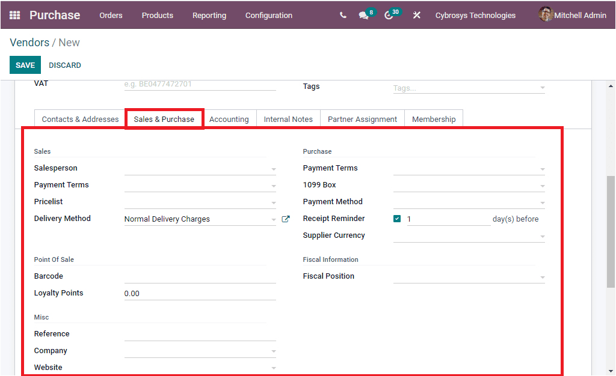The height and width of the screenshot is (376, 616).
Task: Open the Activities clock icon showing 30
Action: [389, 15]
